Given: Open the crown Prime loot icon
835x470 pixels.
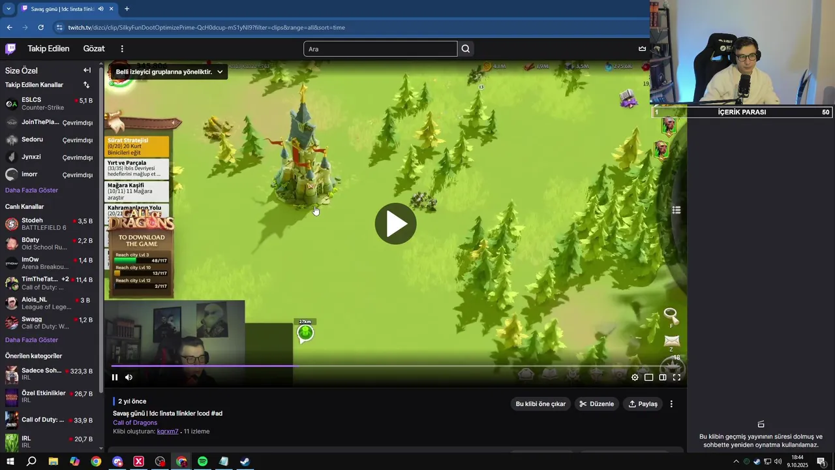Looking at the screenshot, I should [x=642, y=49].
